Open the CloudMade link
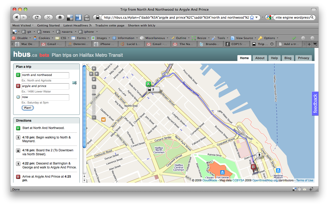The height and width of the screenshot is (206, 329). pos(209,181)
